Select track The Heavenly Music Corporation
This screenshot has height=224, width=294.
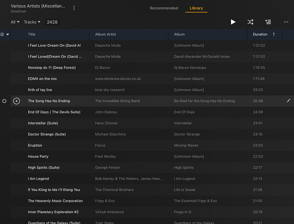click(x=55, y=201)
